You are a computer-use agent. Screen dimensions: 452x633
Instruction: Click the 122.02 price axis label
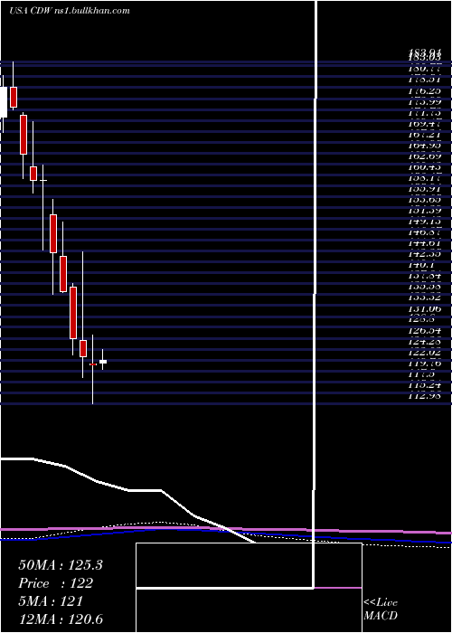424,353
